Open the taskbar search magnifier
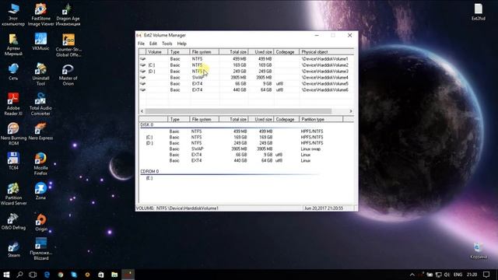The image size is (498, 280). pyautogui.click(x=19, y=275)
